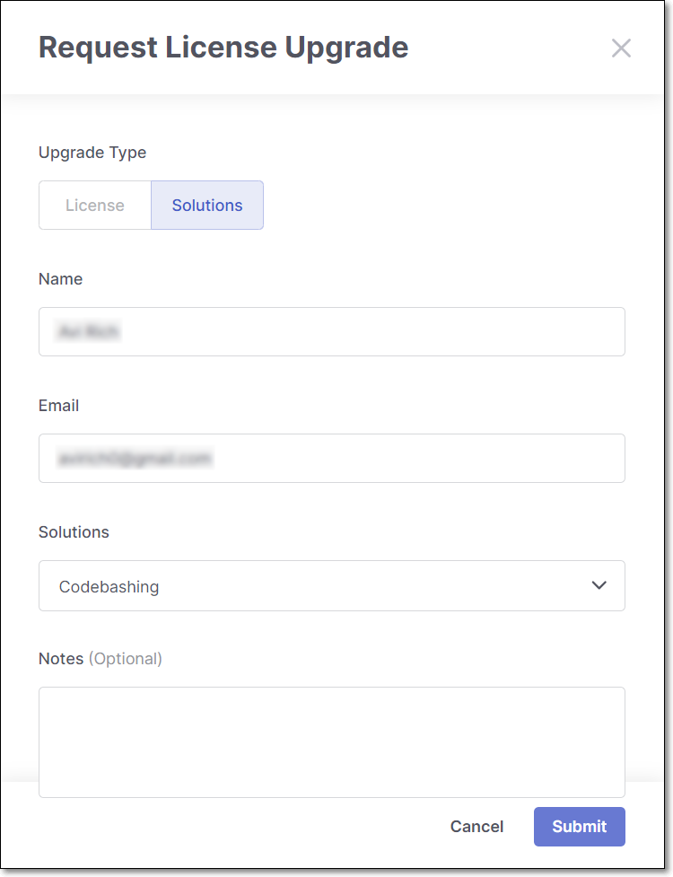Submit the license upgrade request
Image resolution: width=673 pixels, height=877 pixels.
tap(579, 827)
